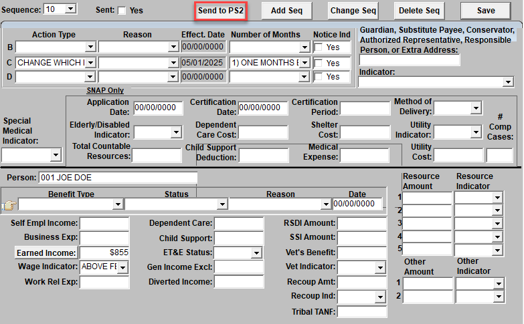This screenshot has height=324, width=524.
Task: Click the Shelter Cost field
Action: pos(365,132)
